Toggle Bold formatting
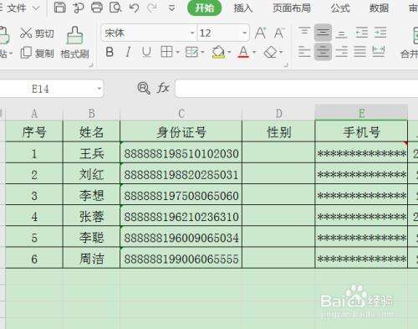The width and height of the screenshot is (418, 329). [110, 52]
